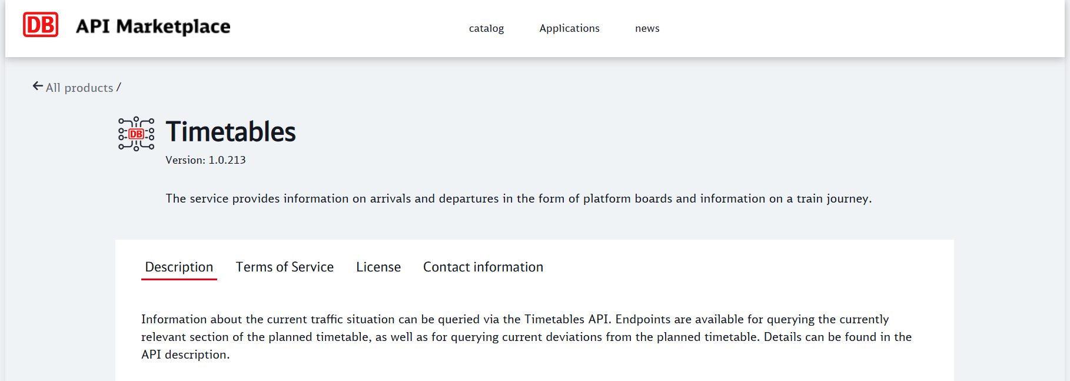Click the red DB logo
Viewport: 1070px width, 381px height.
coord(41,25)
